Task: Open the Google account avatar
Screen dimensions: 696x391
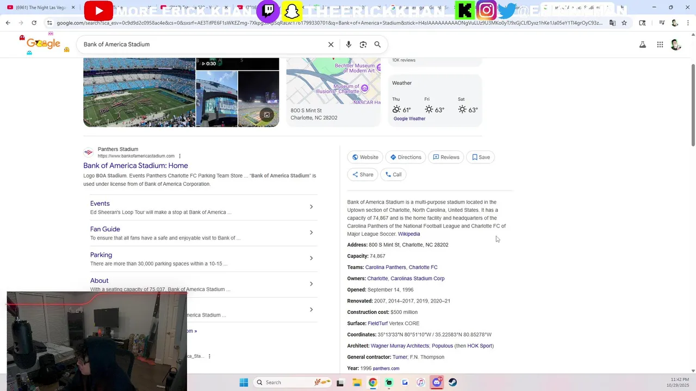Action: [676, 45]
